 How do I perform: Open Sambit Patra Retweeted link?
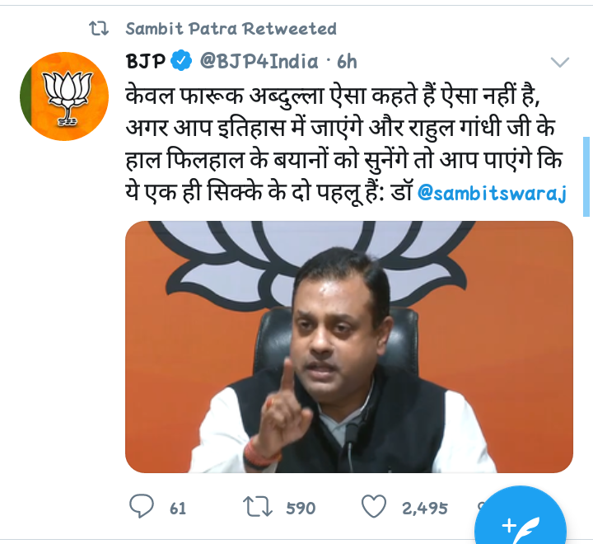point(231,29)
